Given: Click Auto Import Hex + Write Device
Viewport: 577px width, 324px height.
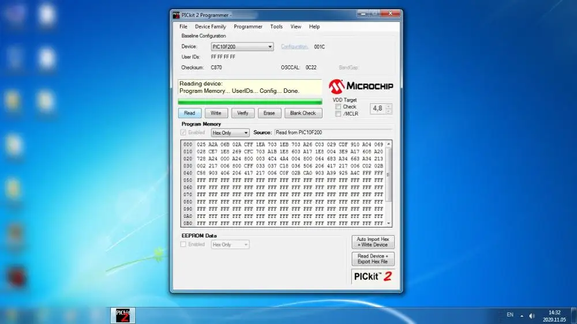Looking at the screenshot, I should (373, 242).
